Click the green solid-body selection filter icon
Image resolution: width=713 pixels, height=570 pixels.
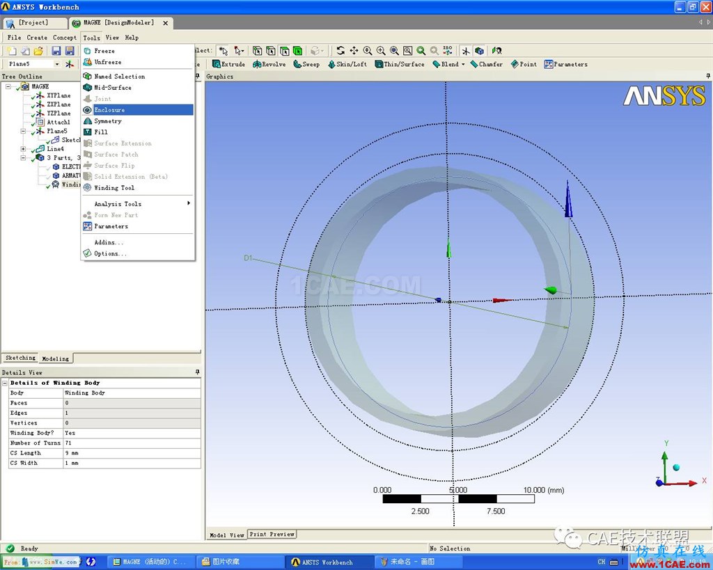(298, 50)
